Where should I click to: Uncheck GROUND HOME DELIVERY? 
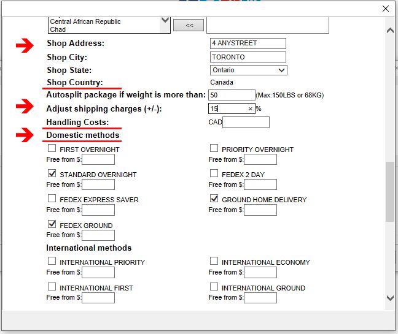coord(214,199)
